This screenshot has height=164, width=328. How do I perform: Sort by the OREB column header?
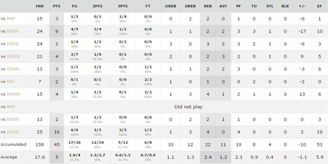pos(171,6)
